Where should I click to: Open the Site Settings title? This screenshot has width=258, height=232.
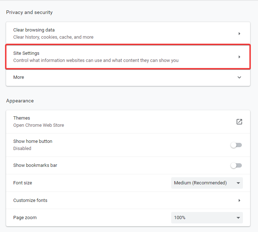[26, 53]
